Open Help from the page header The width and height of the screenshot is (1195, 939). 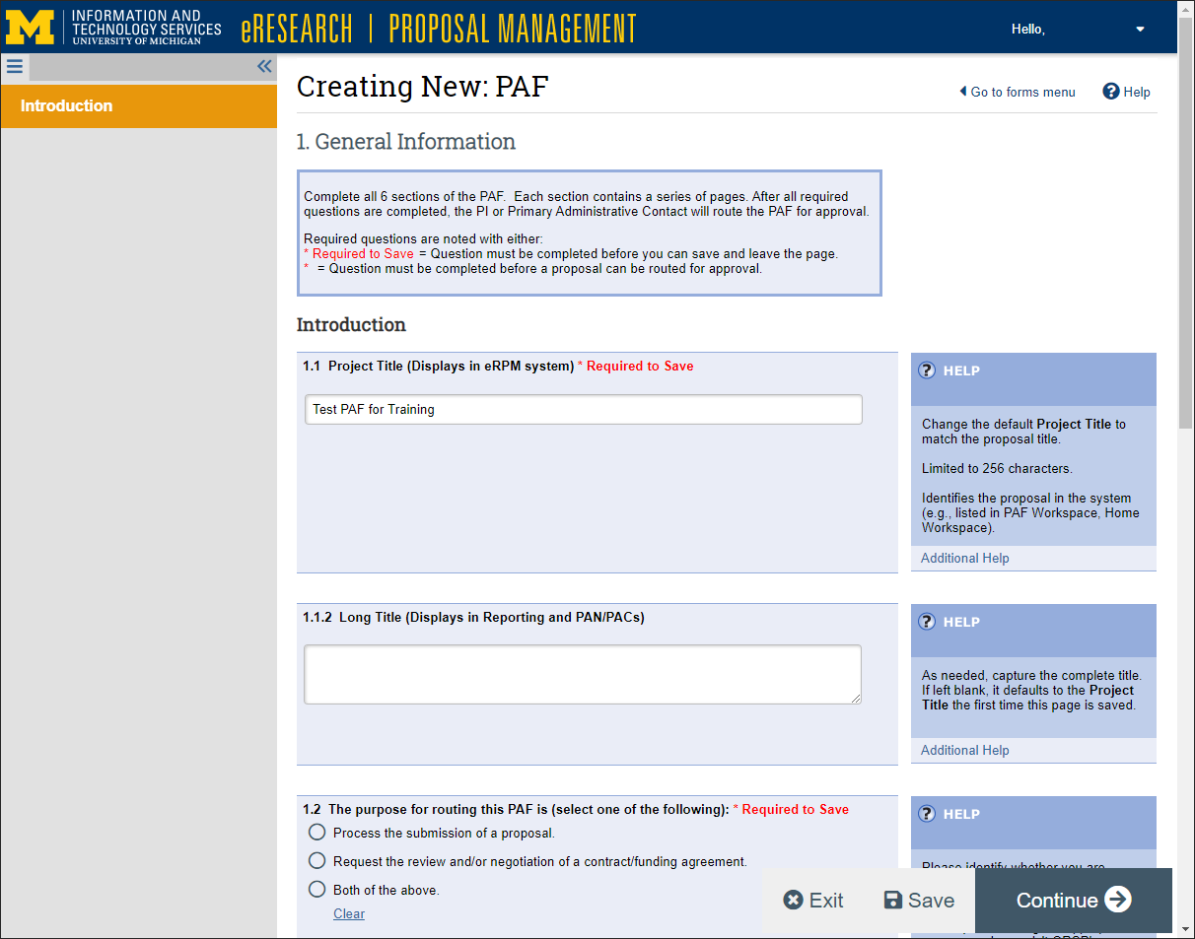[x=1126, y=92]
